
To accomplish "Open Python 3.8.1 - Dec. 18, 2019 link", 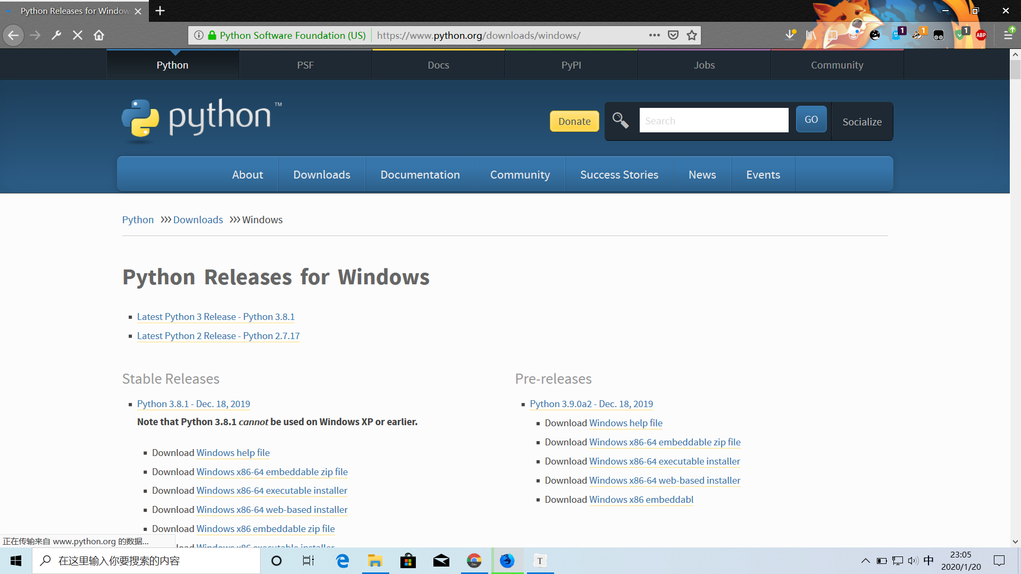I will (x=194, y=404).
